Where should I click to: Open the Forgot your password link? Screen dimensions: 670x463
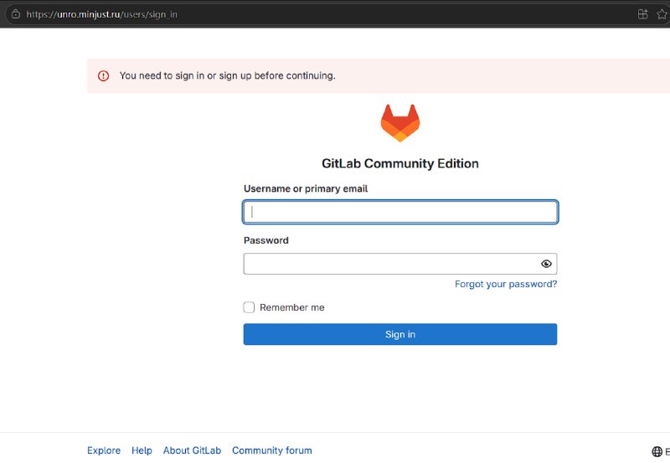[x=506, y=284]
